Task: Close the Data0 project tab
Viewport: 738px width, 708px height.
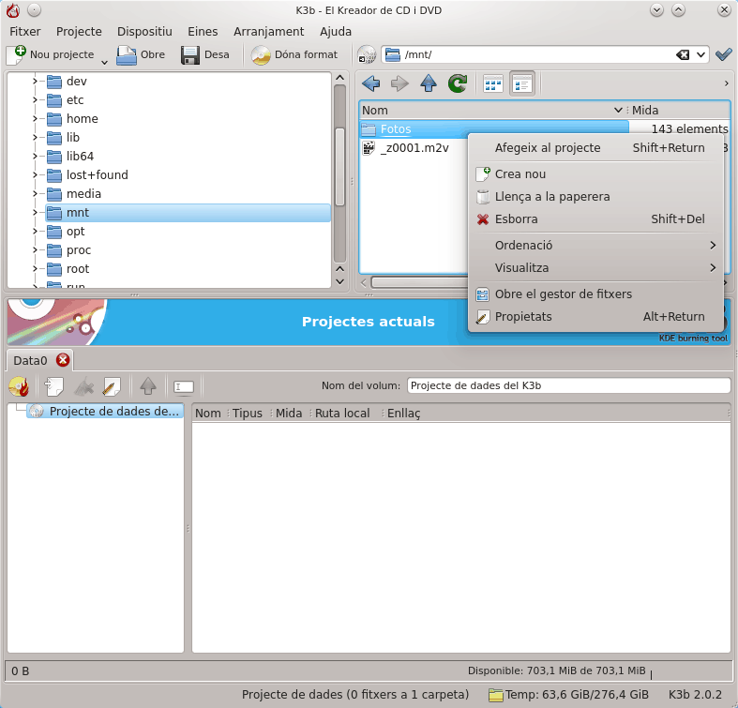Action: pos(63,359)
